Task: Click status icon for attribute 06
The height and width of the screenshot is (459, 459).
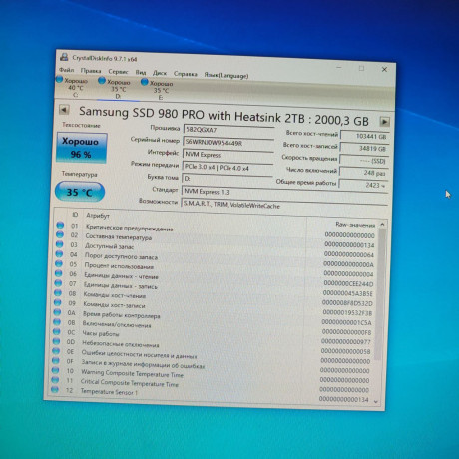Action: coord(58,273)
